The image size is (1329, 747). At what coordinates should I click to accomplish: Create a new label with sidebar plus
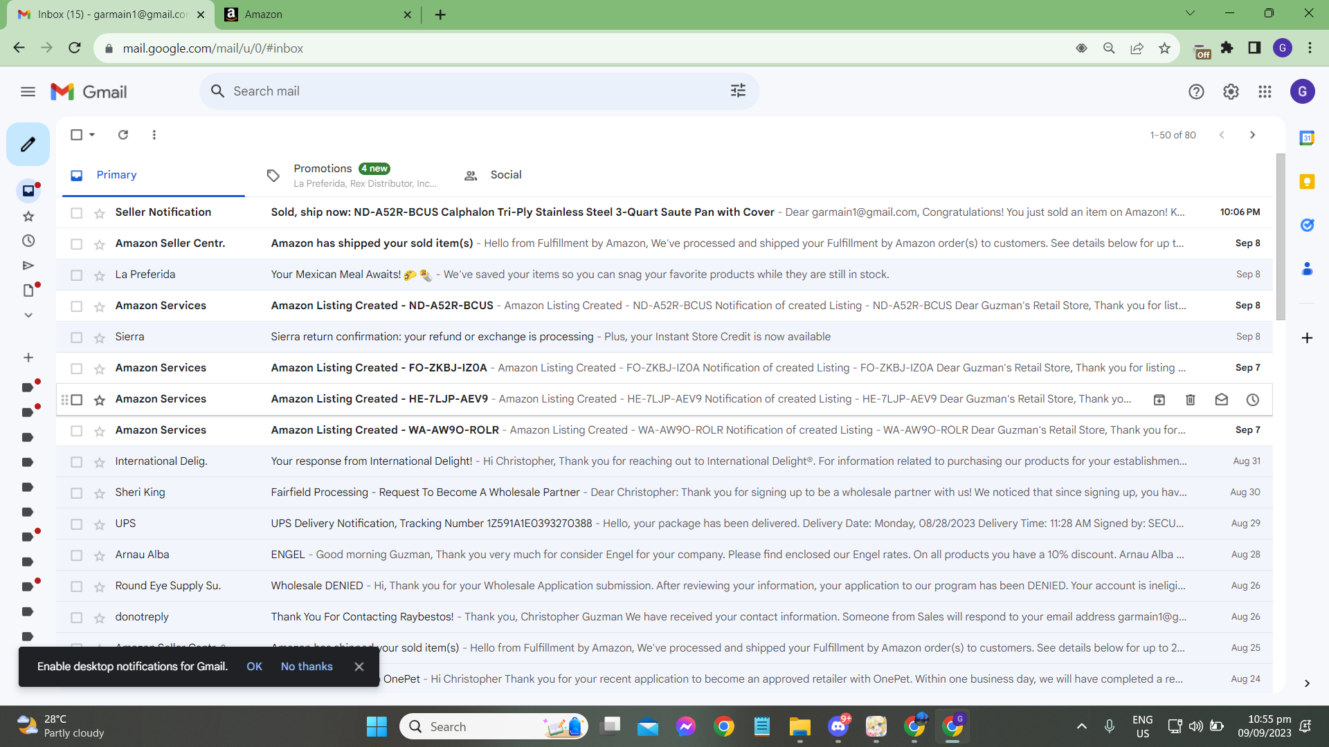28,358
